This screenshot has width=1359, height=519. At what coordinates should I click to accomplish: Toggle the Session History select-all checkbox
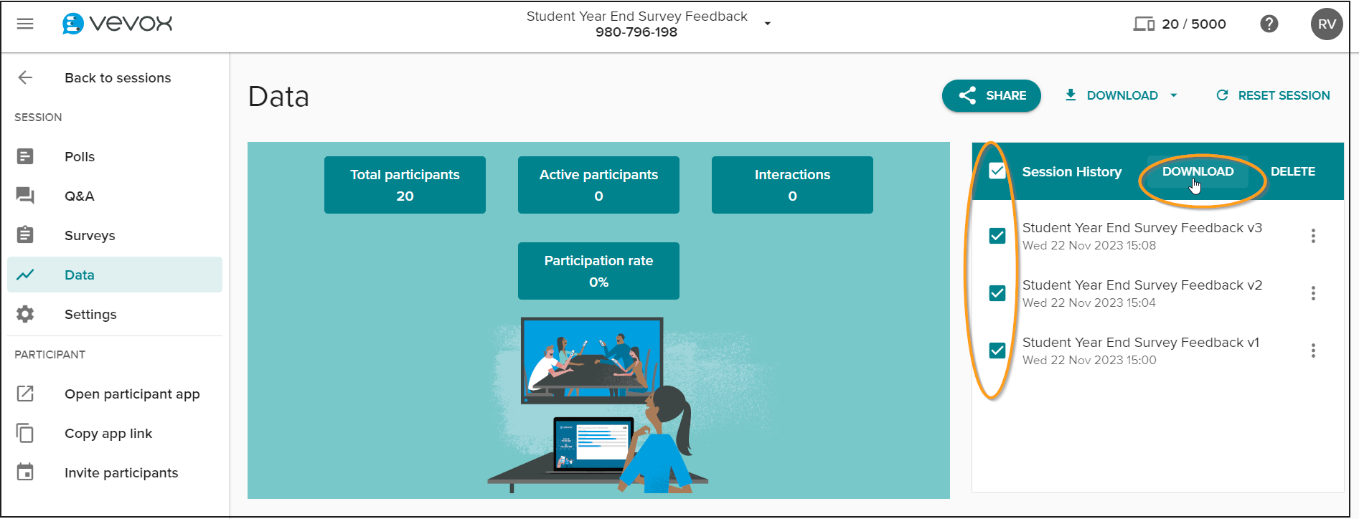point(997,171)
